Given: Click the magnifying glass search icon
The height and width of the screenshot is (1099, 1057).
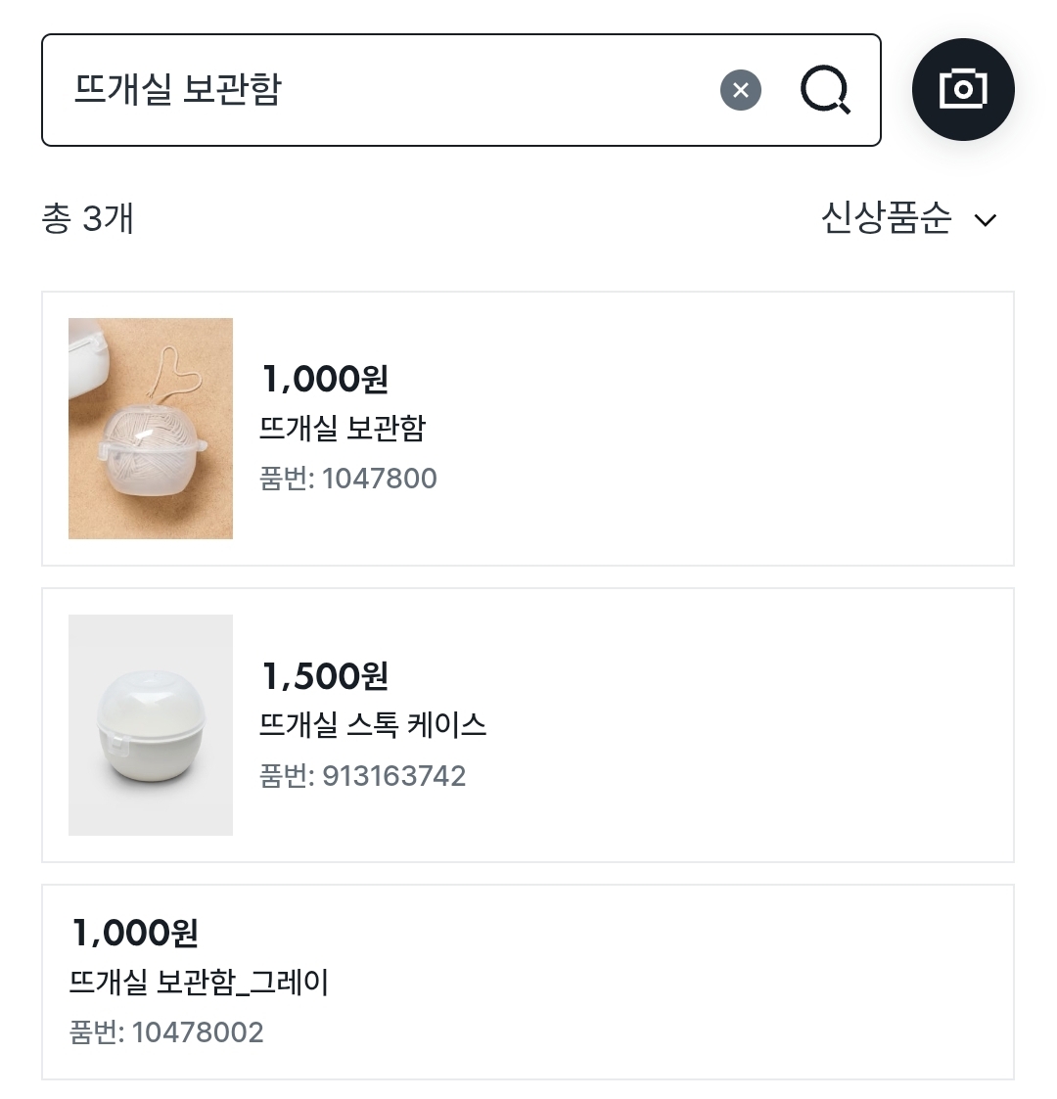Looking at the screenshot, I should (825, 91).
